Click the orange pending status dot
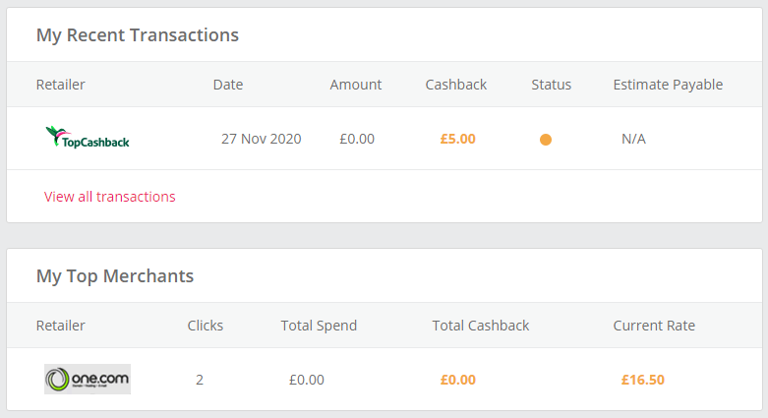Viewport: 768px width, 418px height. tap(546, 140)
